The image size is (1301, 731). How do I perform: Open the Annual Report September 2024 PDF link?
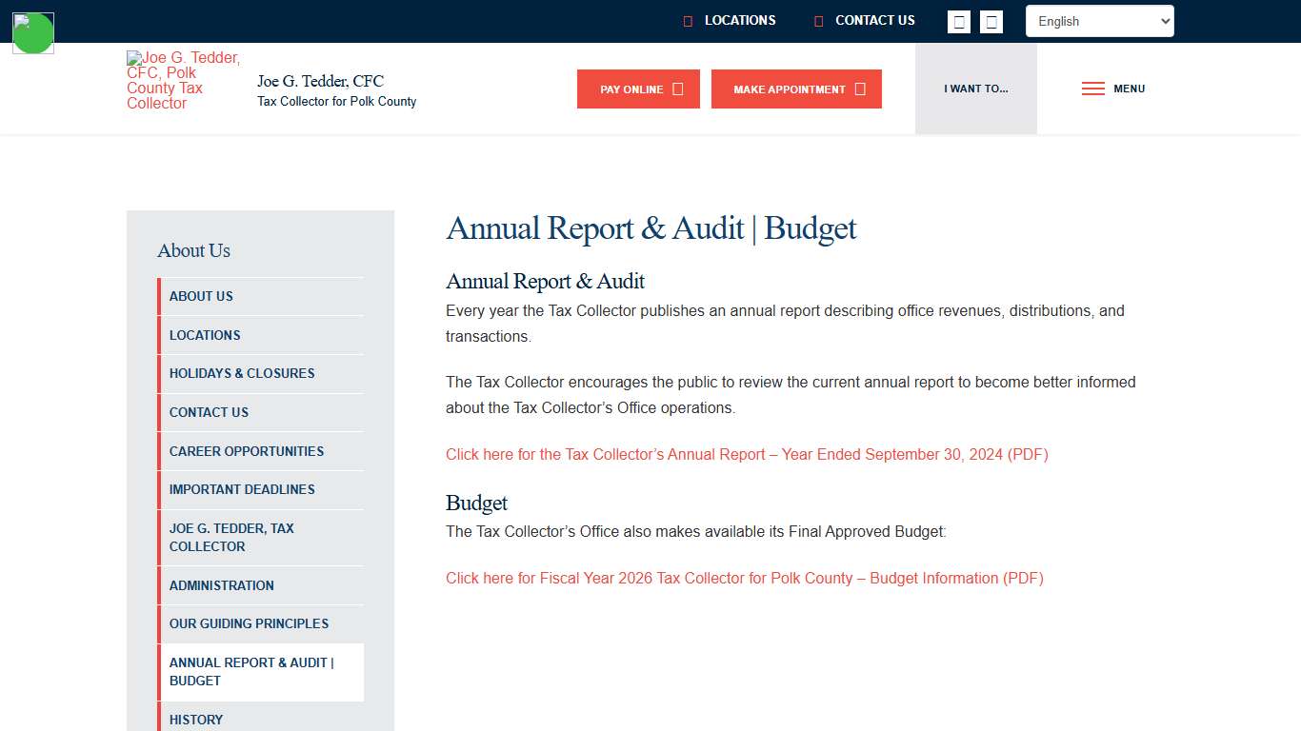click(x=747, y=454)
